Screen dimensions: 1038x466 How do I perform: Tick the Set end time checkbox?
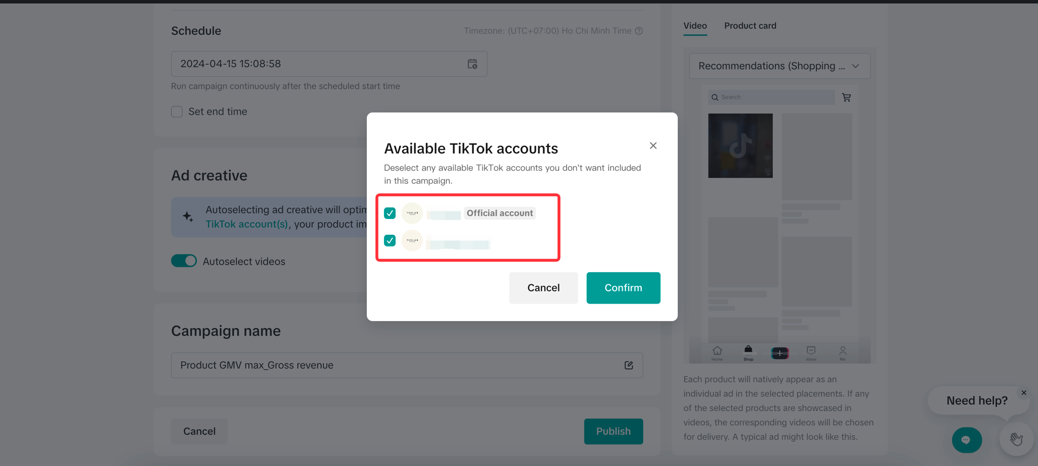[177, 112]
